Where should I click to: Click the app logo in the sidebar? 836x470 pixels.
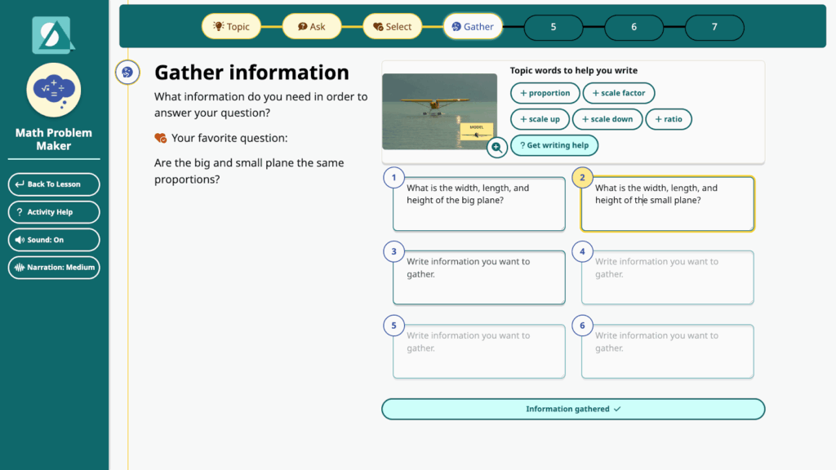tap(53, 34)
